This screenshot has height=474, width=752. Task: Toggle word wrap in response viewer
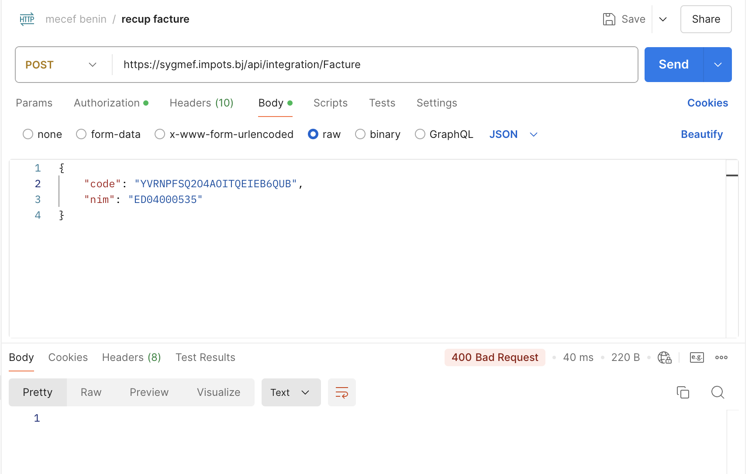click(342, 392)
